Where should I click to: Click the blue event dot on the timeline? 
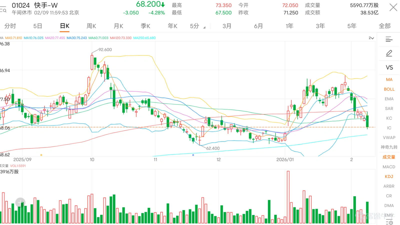click(x=193, y=155)
